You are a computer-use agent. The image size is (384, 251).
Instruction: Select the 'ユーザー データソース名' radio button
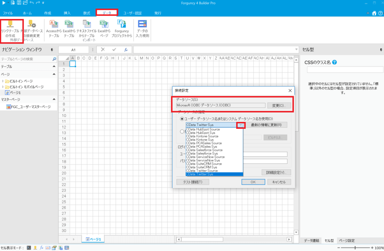tap(182, 119)
